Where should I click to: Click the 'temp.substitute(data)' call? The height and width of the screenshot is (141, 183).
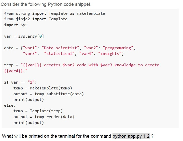pos(59,94)
